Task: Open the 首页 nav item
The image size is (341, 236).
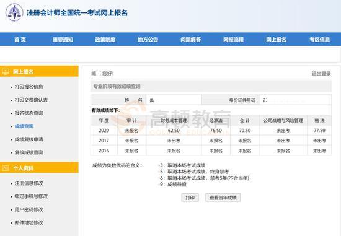Action: tap(20, 40)
